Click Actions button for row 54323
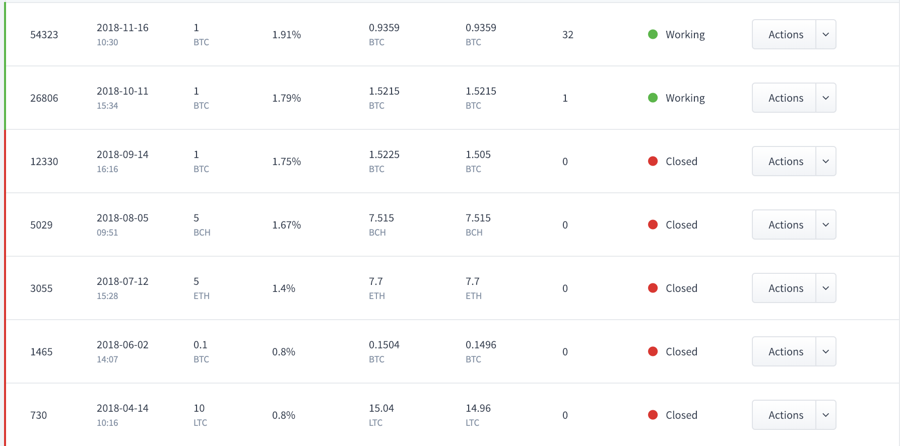Viewport: 900px width, 446px height. 784,34
